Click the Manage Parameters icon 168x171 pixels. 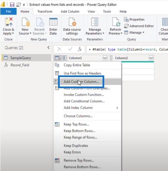pyautogui.click(x=95, y=22)
